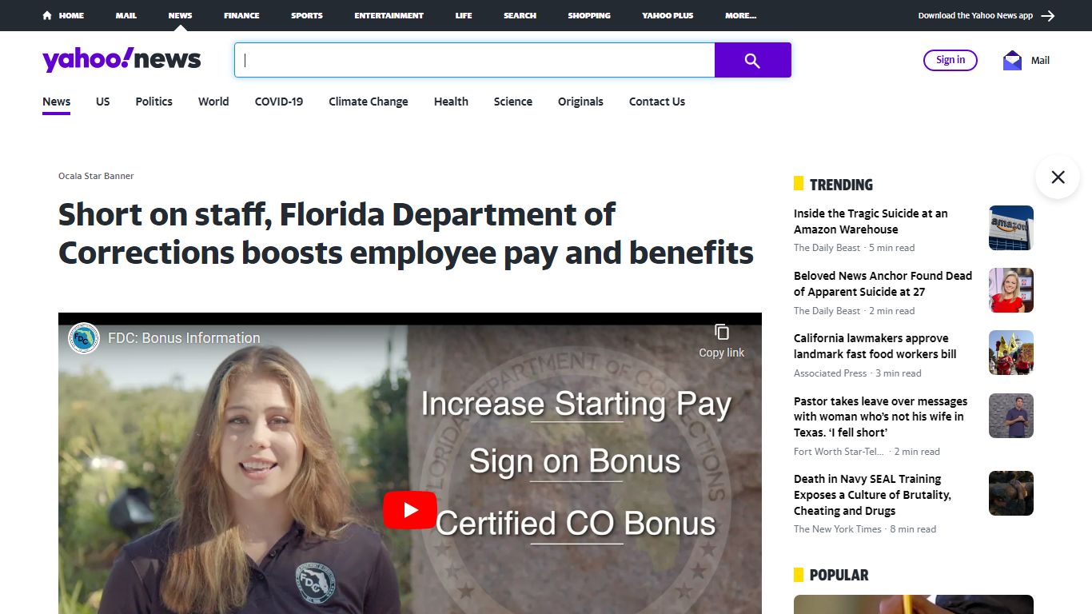Select the Contact Us tab
The image size is (1092, 614).
pos(657,102)
